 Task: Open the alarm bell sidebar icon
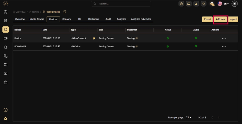click(5, 47)
